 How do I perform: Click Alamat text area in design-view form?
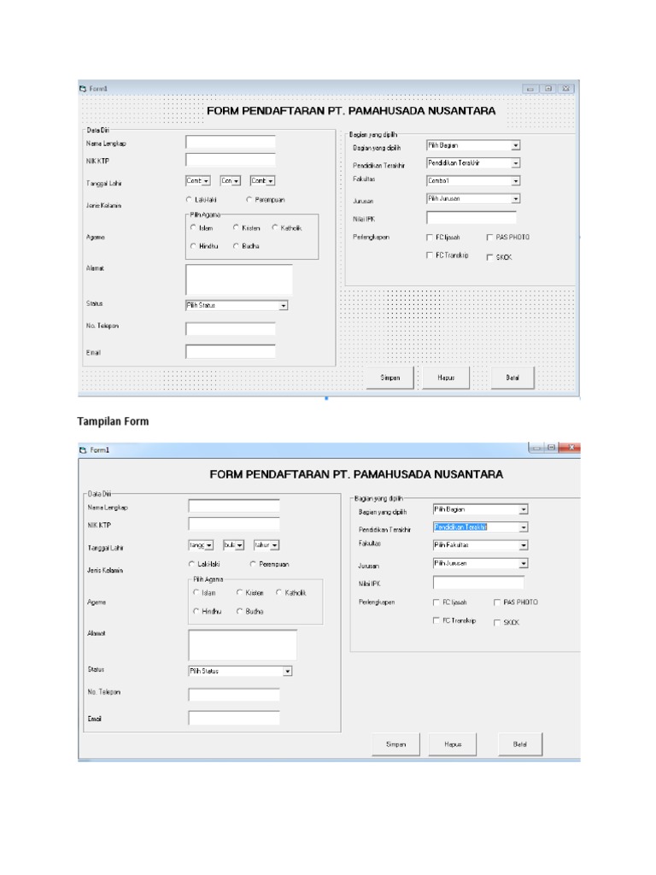239,279
